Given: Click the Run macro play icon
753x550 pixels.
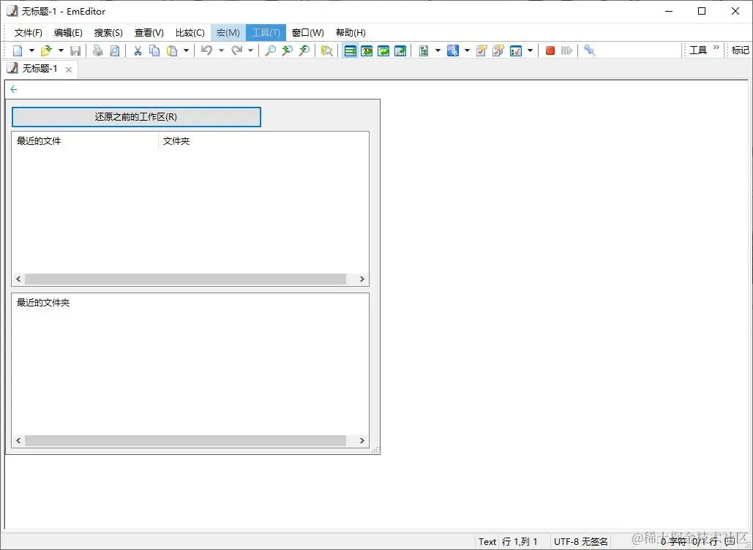Looking at the screenshot, I should tap(566, 50).
